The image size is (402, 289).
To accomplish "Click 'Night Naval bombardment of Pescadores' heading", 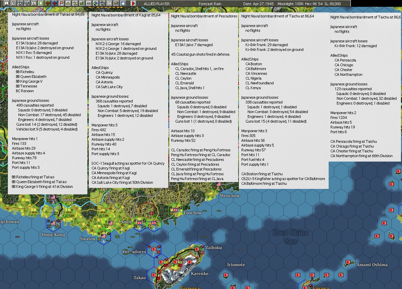I will 204,16.
